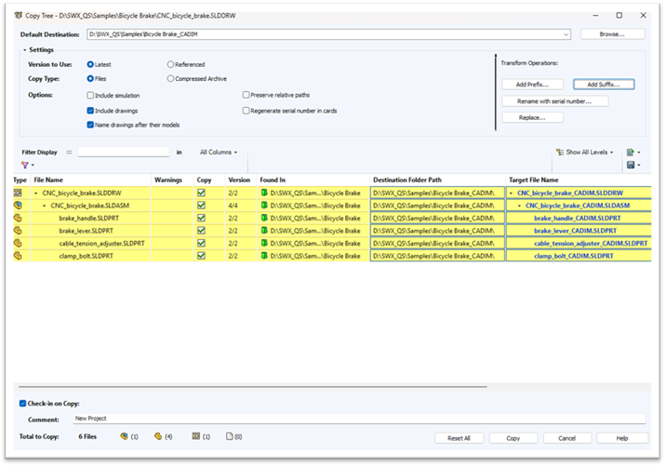This screenshot has width=666, height=466.
Task: Click the assembly type icon for CNC_bicycle_brake.SLDASM
Action: coord(18,206)
